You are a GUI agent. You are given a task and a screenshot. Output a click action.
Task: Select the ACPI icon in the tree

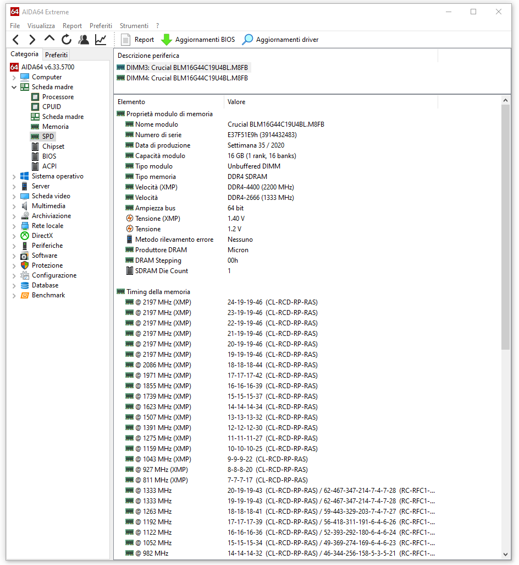pyautogui.click(x=35, y=166)
